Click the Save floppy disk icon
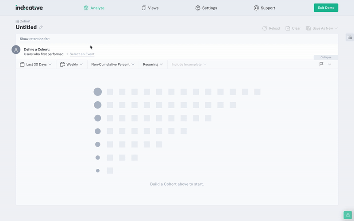Screen dimensions: 354x221 (x=308, y=28)
